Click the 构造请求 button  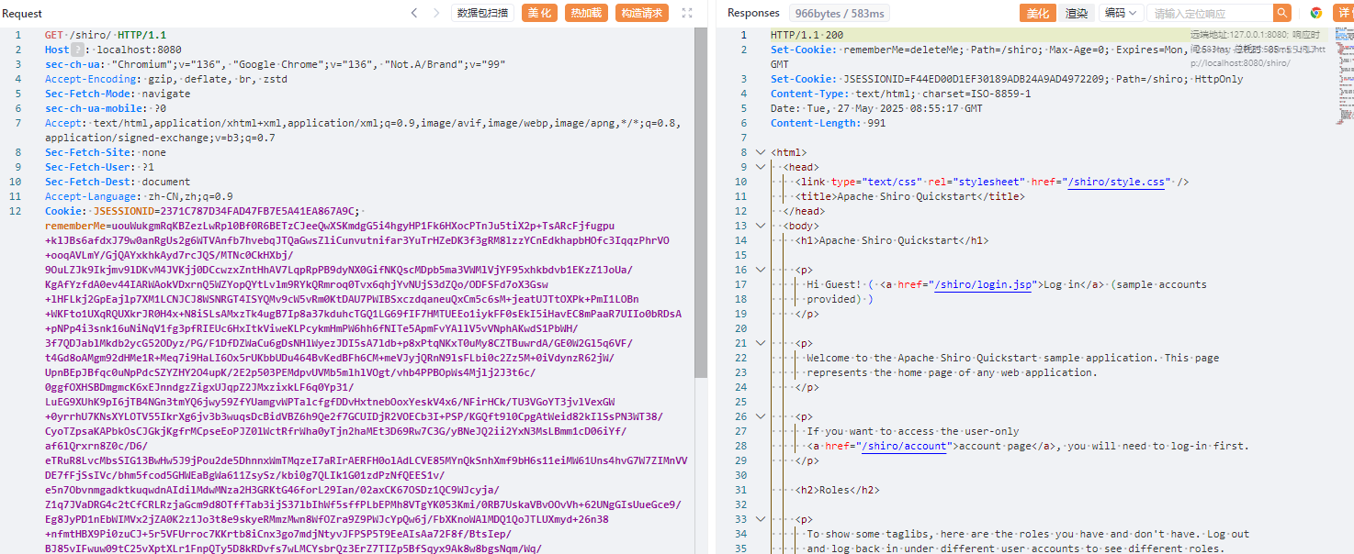[641, 13]
